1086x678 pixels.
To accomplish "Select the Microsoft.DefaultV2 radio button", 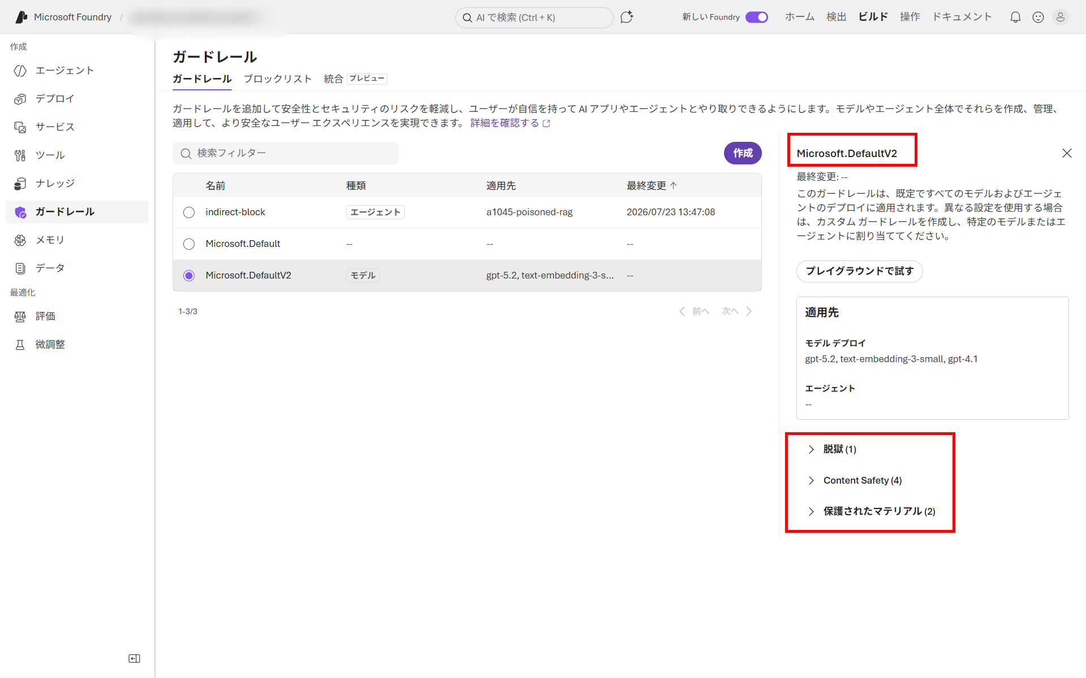I will [x=189, y=276].
